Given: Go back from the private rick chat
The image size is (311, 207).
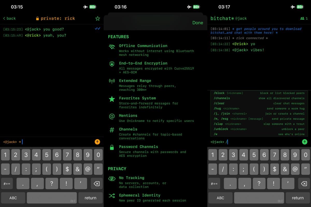Looking at the screenshot, I should pos(9,18).
